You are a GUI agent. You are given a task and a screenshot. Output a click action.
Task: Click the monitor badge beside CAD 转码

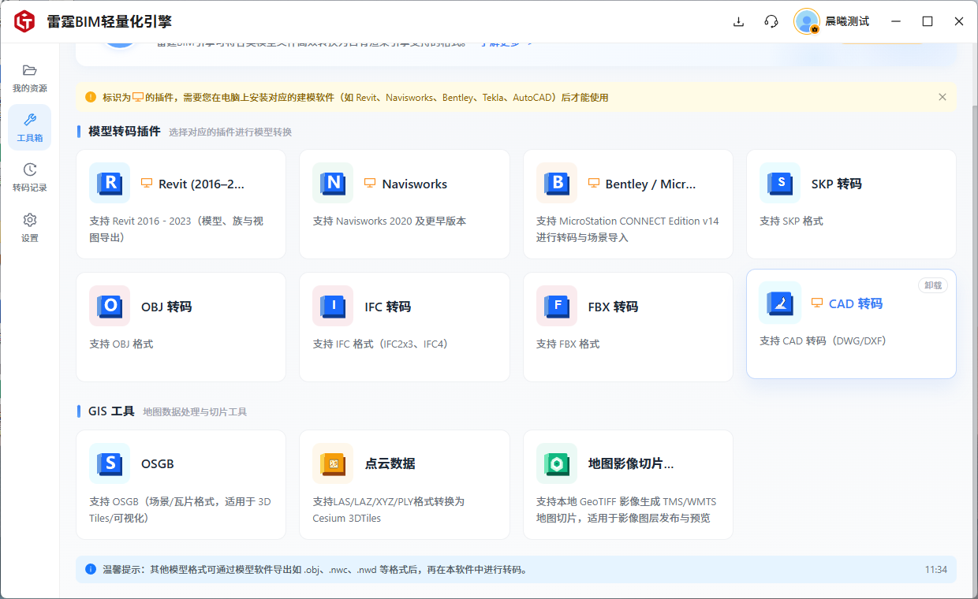pos(817,303)
